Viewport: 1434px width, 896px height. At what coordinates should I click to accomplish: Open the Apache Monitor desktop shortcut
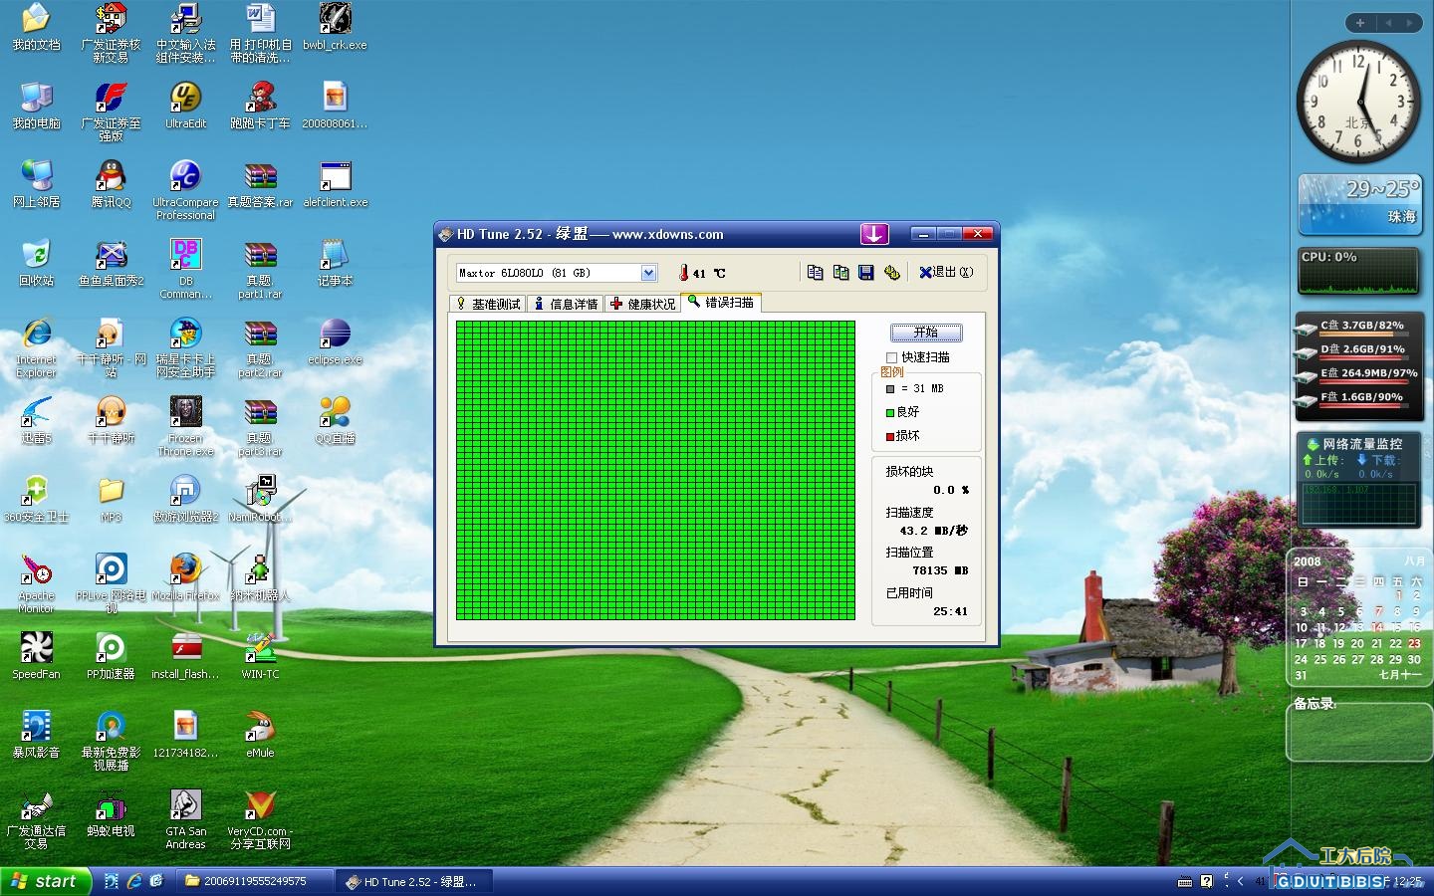[36, 583]
